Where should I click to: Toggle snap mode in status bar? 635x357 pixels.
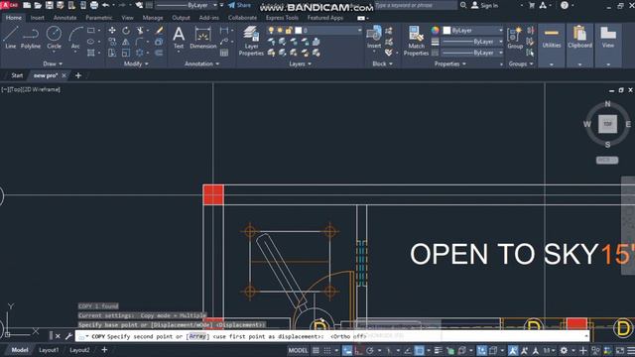[327, 350]
